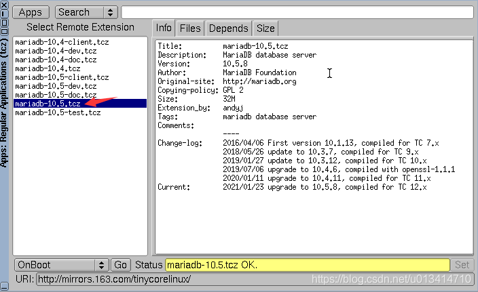478x292 pixels.
Task: Close the window using the X icon
Action: [x=4, y=5]
